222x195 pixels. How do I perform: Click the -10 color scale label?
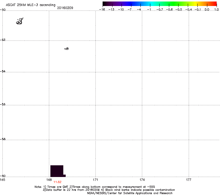[x=121, y=10]
